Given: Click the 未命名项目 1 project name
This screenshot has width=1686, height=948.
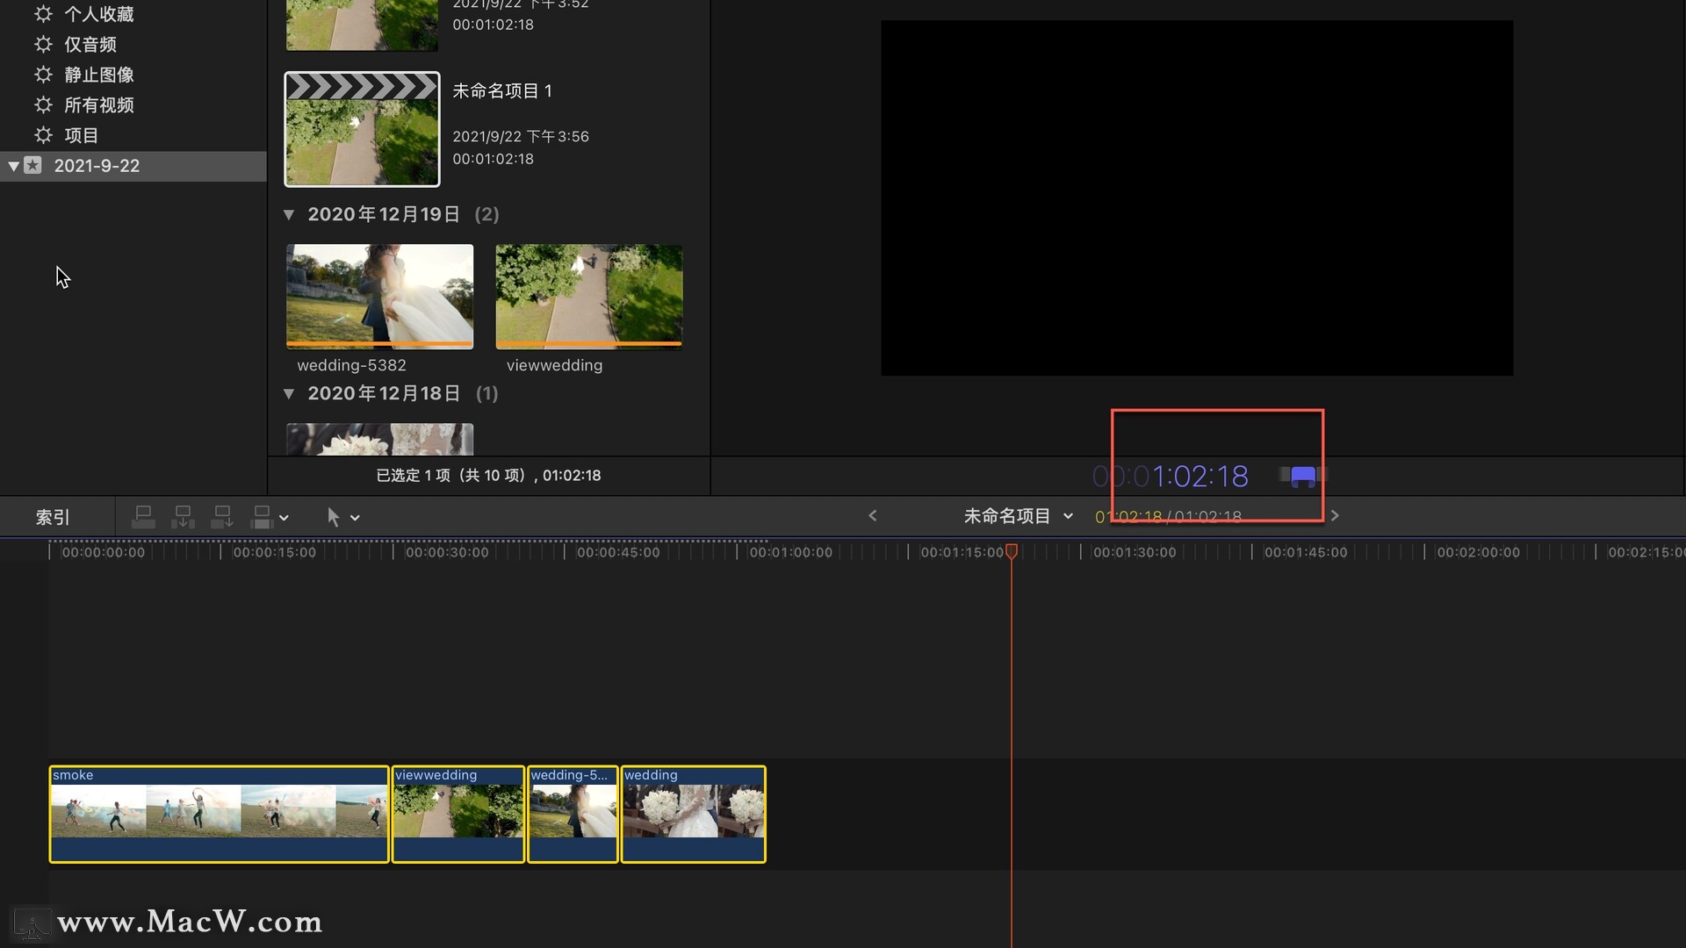Looking at the screenshot, I should 502,90.
